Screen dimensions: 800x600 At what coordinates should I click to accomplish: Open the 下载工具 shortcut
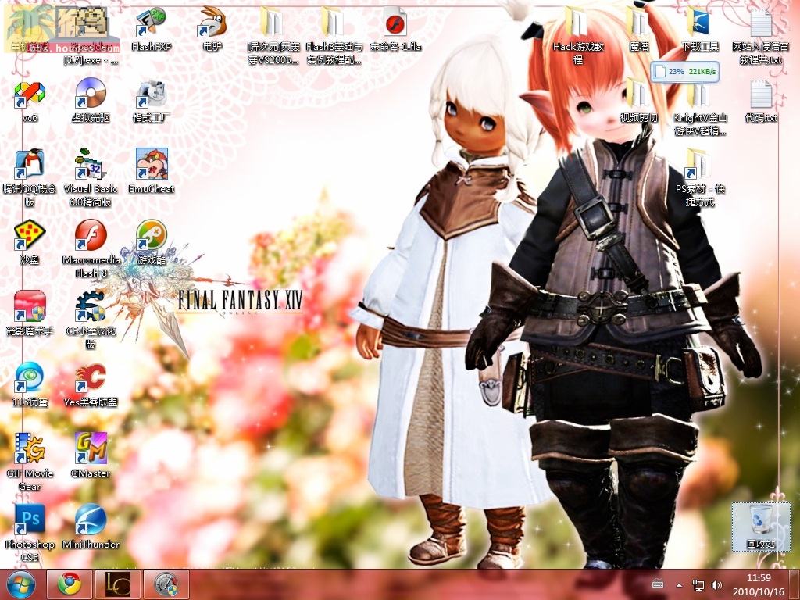tap(700, 30)
